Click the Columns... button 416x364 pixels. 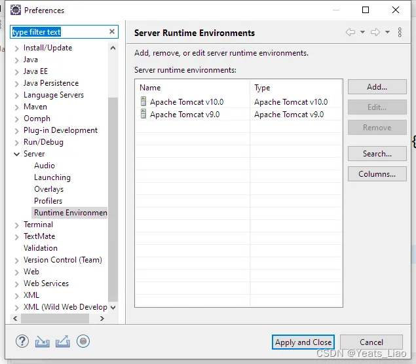click(377, 174)
